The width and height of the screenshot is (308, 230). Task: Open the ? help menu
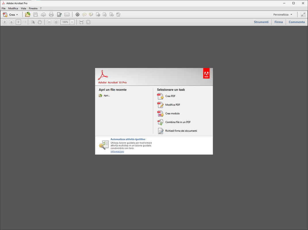pos(41,8)
